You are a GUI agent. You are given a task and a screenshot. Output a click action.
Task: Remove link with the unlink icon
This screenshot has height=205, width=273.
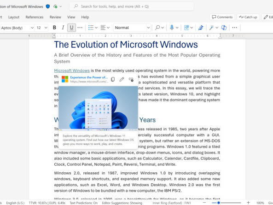click(x=131, y=79)
